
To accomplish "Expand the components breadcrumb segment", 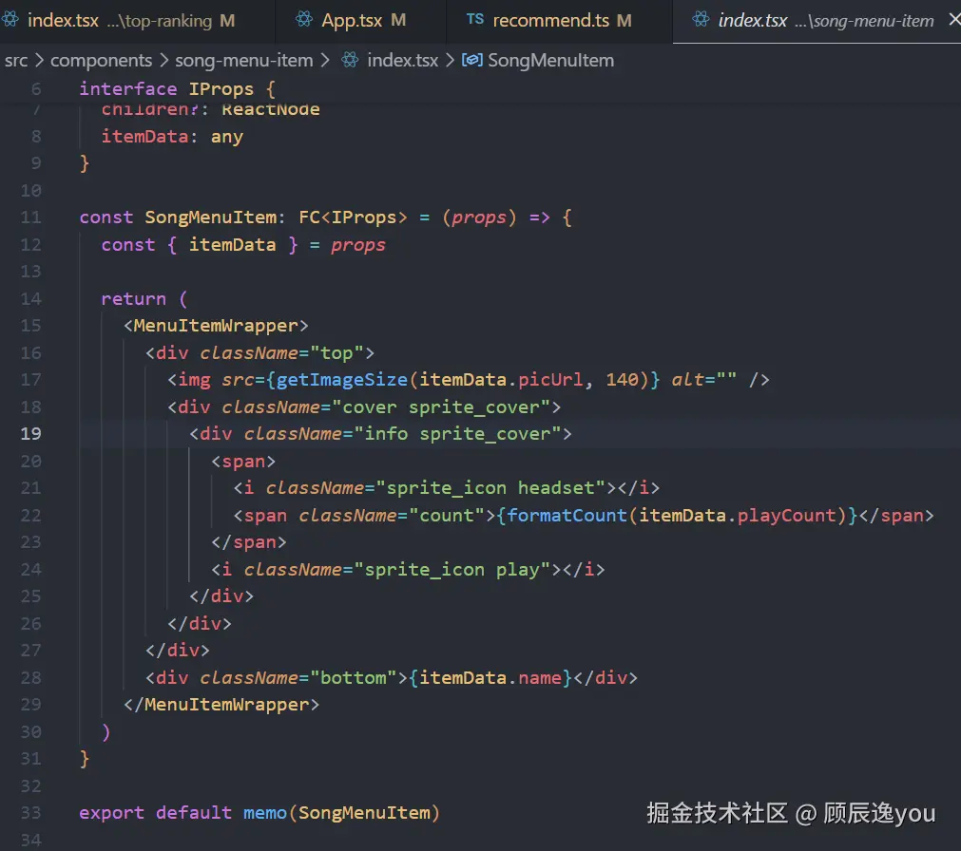I will click(x=101, y=61).
